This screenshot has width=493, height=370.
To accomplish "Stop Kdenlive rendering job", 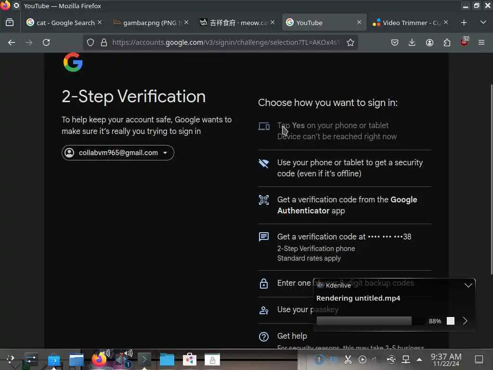I will [x=451, y=321].
